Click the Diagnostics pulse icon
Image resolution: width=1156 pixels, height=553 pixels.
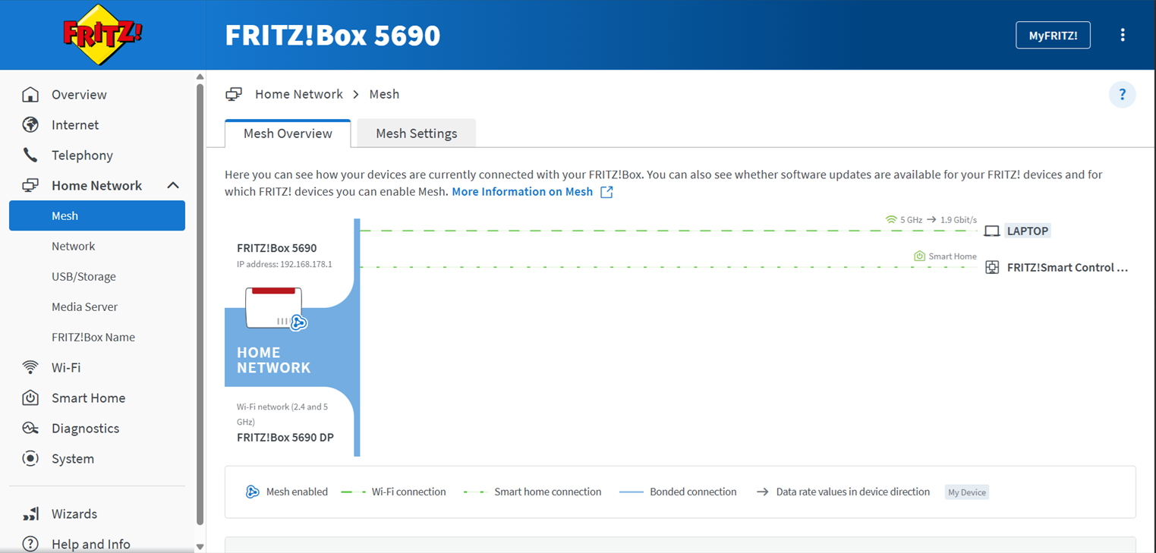30,429
